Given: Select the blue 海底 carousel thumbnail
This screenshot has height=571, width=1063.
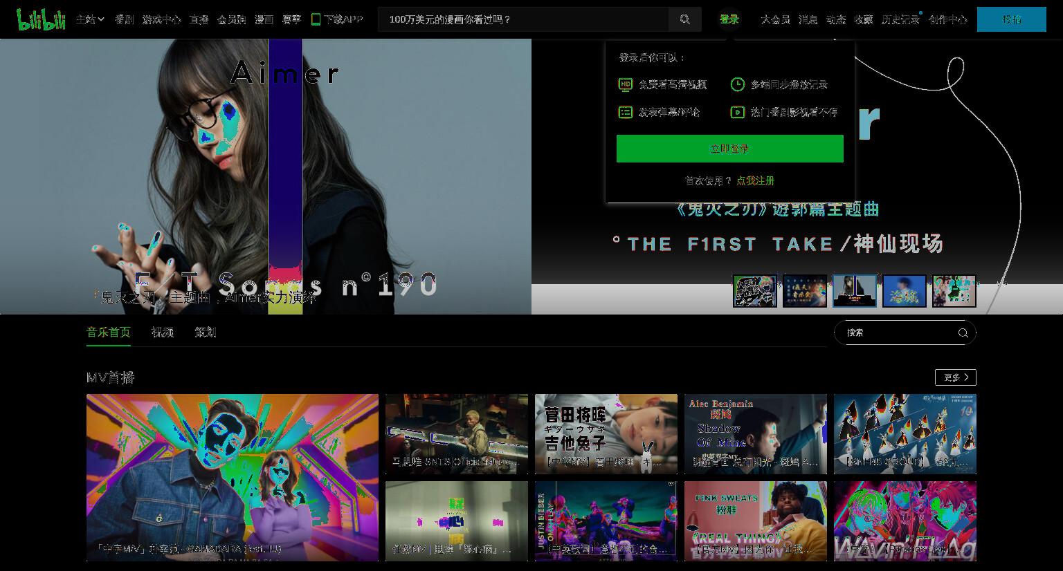Looking at the screenshot, I should (x=904, y=290).
